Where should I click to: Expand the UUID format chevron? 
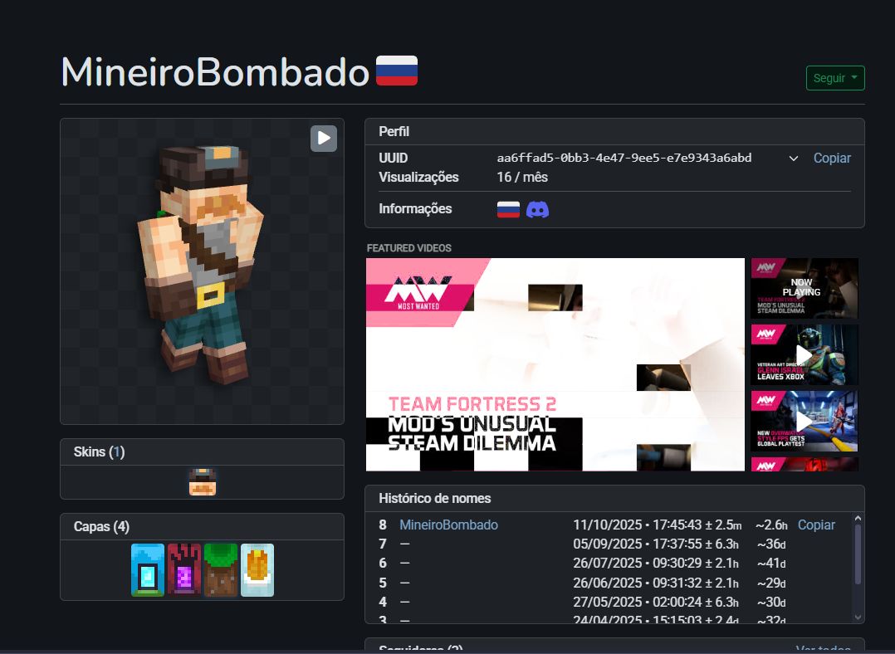pos(794,158)
